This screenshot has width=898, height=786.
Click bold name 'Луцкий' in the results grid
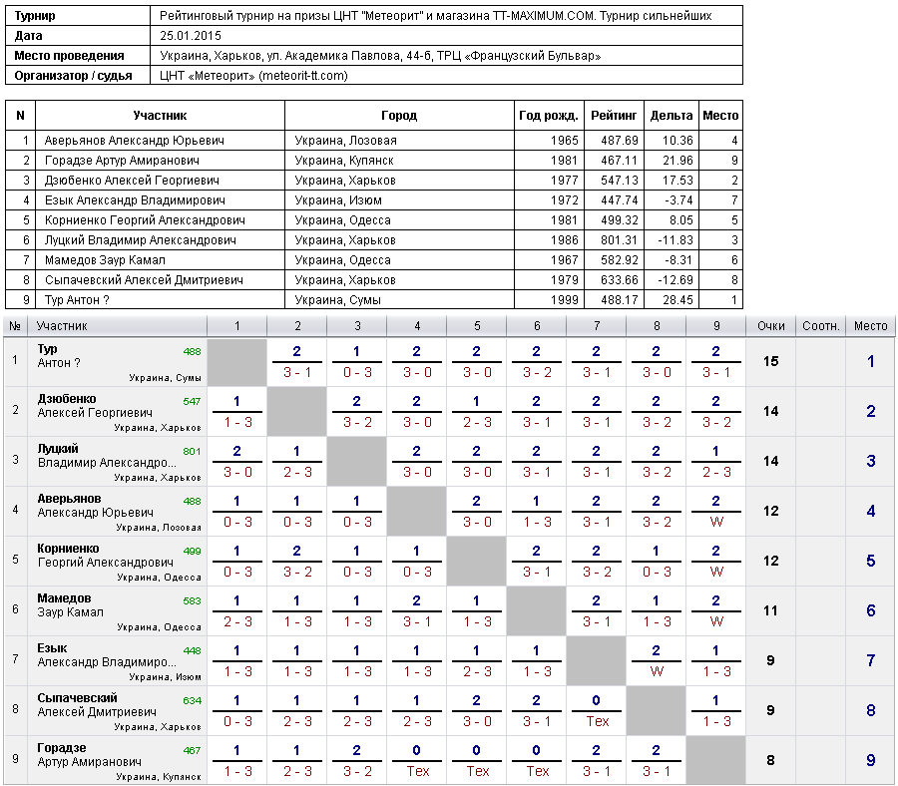click(x=58, y=449)
